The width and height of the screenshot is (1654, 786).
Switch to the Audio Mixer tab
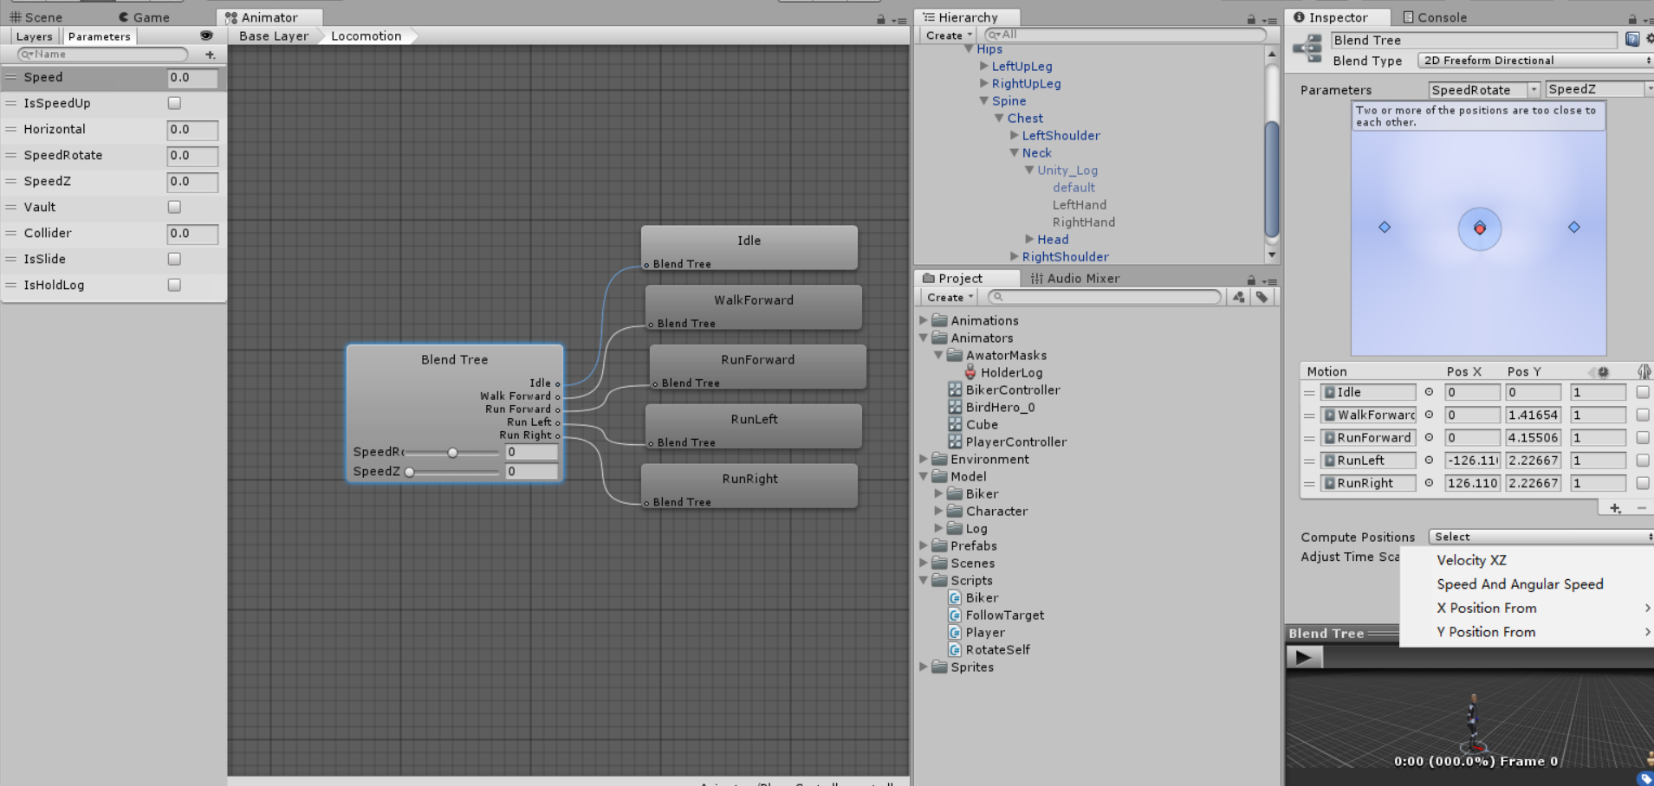[x=1074, y=278]
